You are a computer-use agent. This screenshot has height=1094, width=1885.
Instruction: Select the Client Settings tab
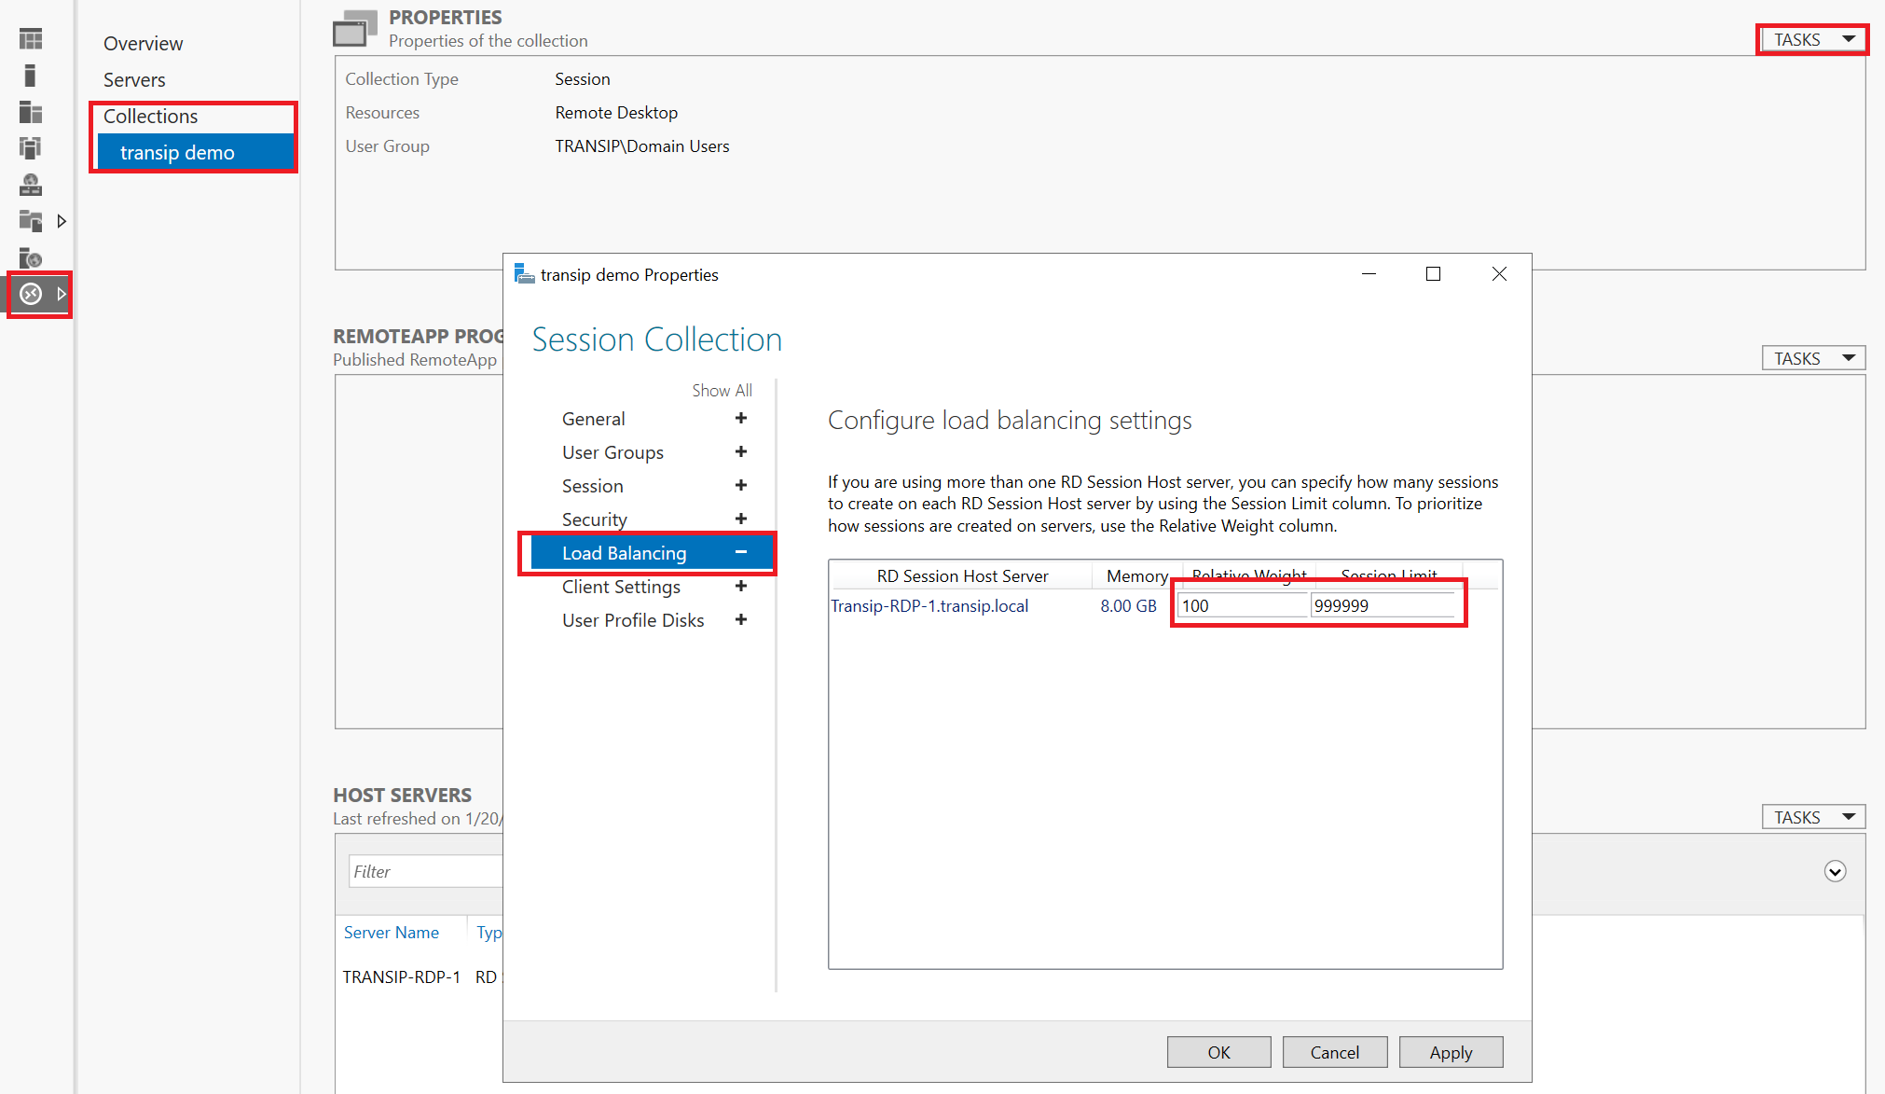[621, 586]
